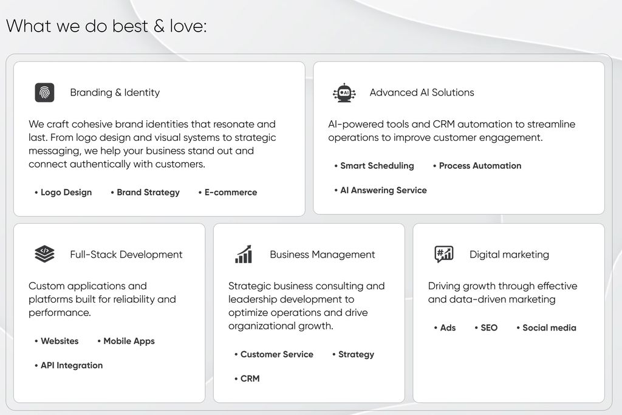Open the Digital marketing title
The height and width of the screenshot is (415, 622).
coord(509,255)
